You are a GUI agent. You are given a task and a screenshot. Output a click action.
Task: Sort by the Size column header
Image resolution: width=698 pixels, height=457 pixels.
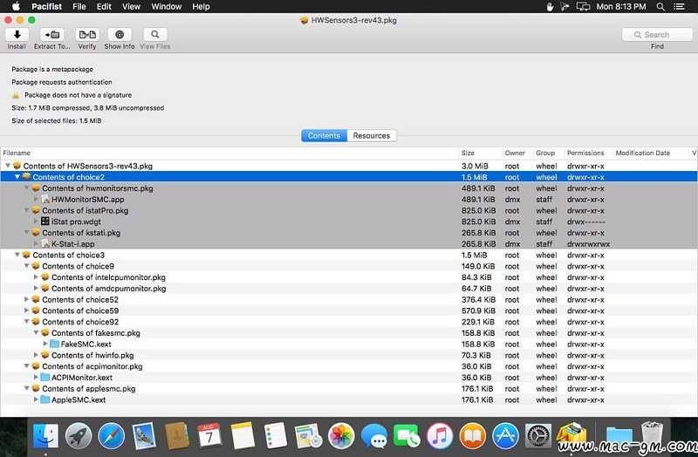tap(469, 153)
